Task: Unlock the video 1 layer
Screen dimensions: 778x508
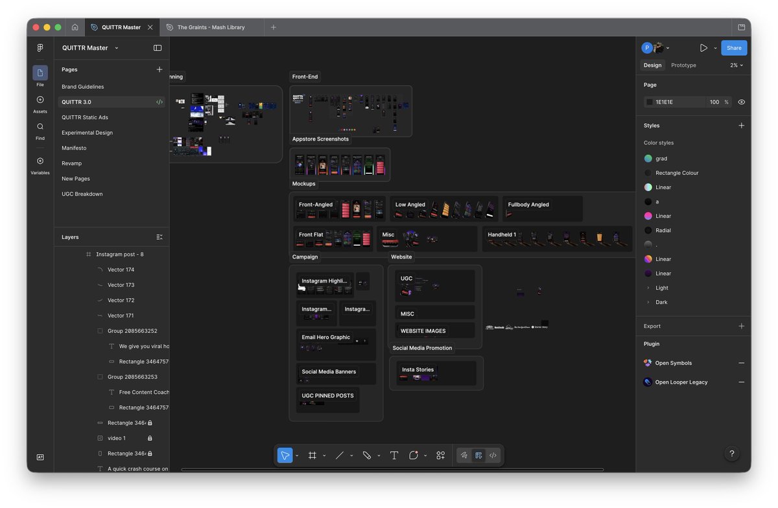Action: [x=150, y=438]
